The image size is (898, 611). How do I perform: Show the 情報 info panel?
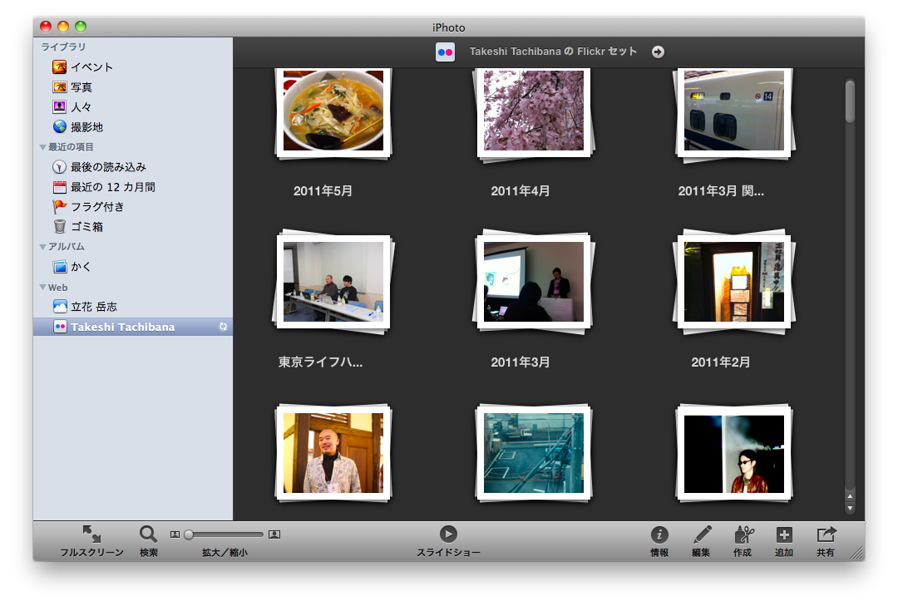point(659,535)
